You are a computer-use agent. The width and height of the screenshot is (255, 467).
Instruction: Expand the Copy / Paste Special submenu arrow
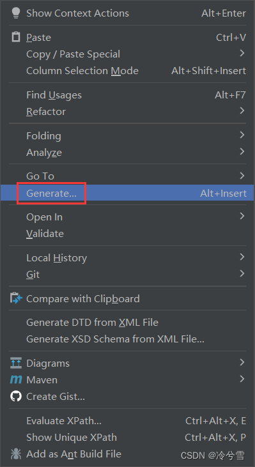tap(242, 53)
